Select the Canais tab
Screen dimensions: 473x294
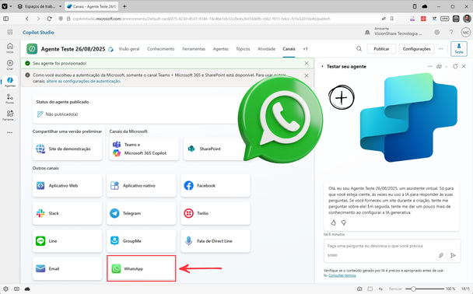point(289,49)
